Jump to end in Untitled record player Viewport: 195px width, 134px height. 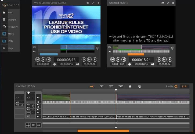click(170, 59)
